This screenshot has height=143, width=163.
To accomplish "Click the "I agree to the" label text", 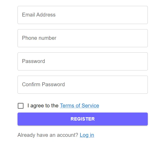I will pyautogui.click(x=43, y=106).
